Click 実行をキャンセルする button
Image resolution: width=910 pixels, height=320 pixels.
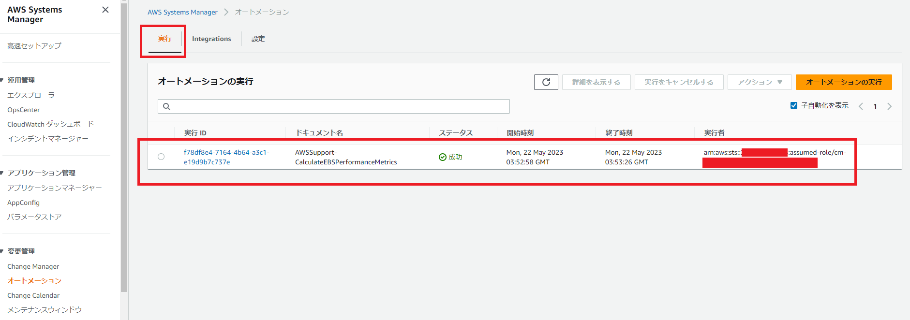point(679,82)
